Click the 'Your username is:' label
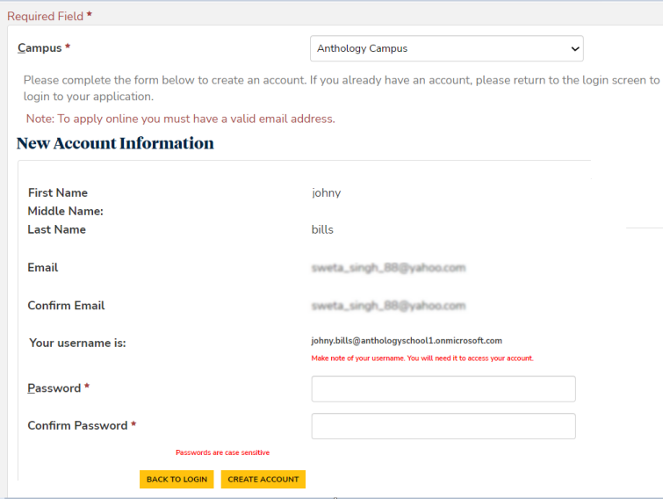The height and width of the screenshot is (499, 663). (x=77, y=343)
